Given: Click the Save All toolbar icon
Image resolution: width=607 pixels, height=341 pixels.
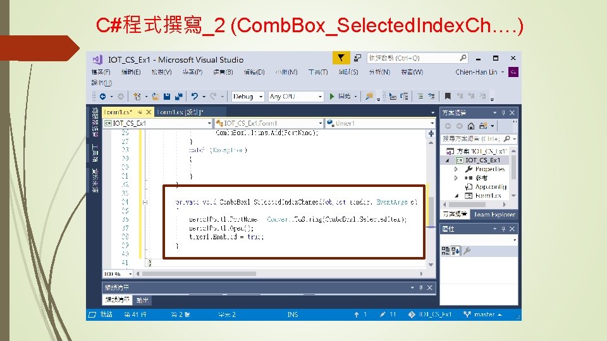Looking at the screenshot, I should 178,96.
